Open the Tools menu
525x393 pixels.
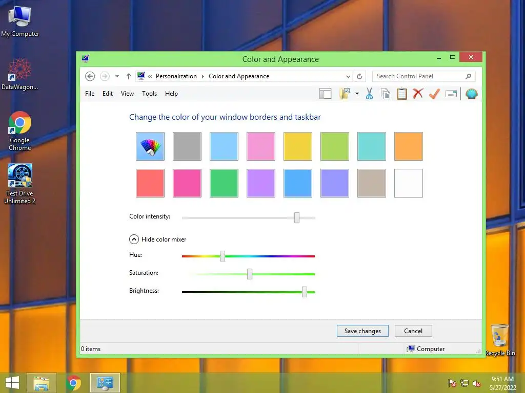[149, 94]
